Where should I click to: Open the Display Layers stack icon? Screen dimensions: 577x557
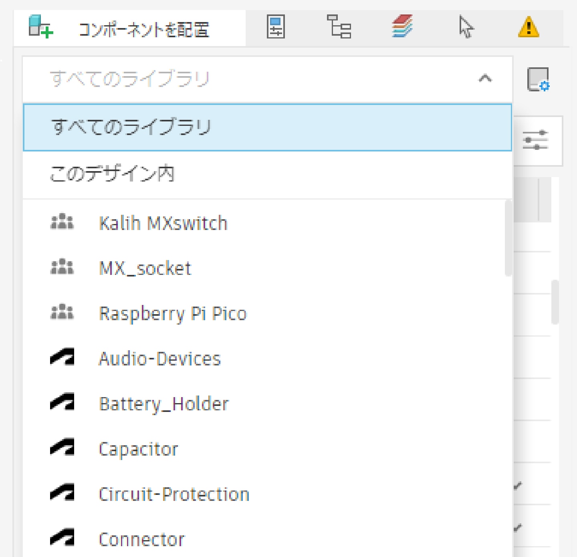[402, 27]
